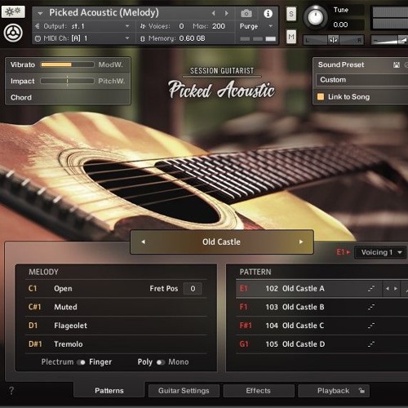
Task: Click the Tune value 0.00
Action: tap(340, 24)
